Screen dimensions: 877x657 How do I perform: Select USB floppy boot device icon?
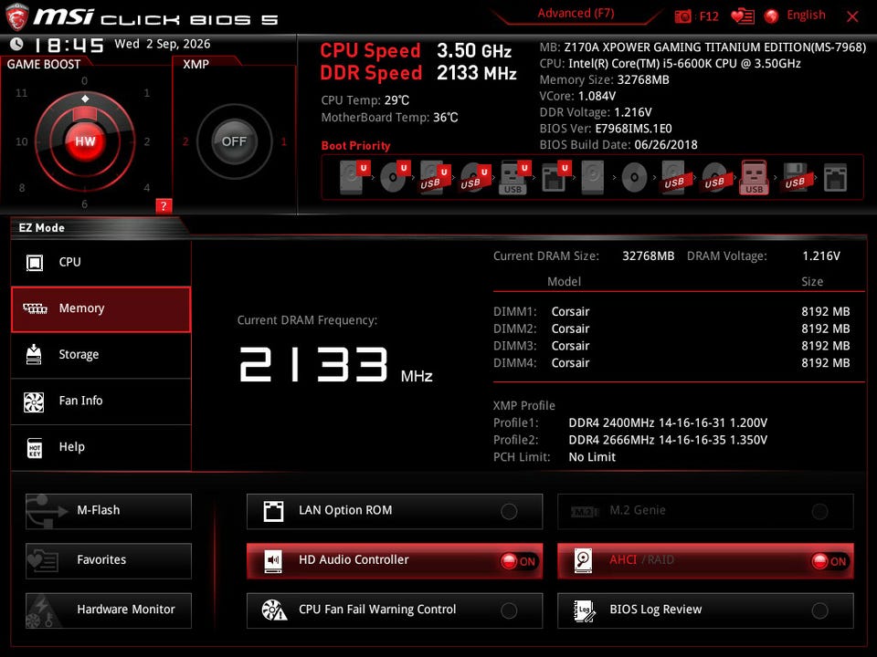pyautogui.click(x=795, y=177)
